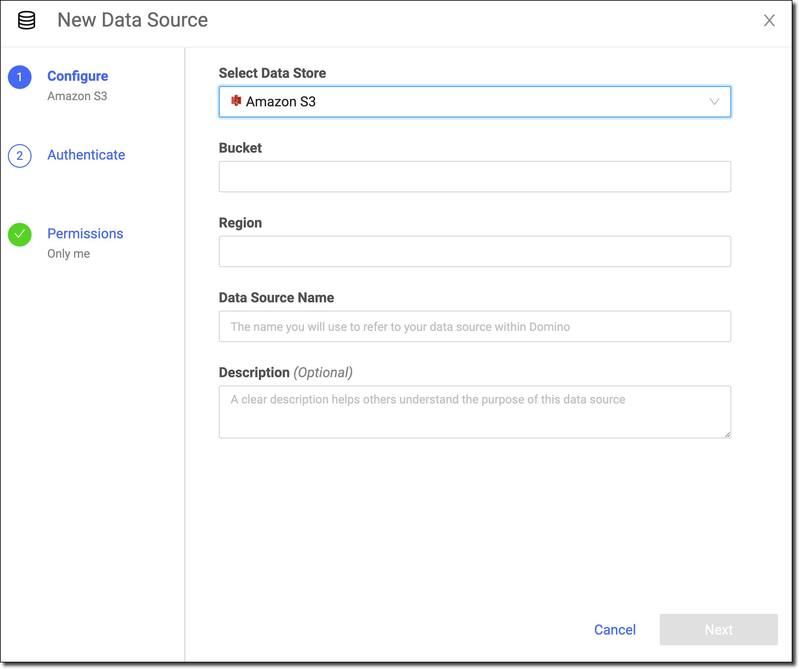This screenshot has width=799, height=669.
Task: Click the 'New Data Source' title
Action: coord(132,20)
